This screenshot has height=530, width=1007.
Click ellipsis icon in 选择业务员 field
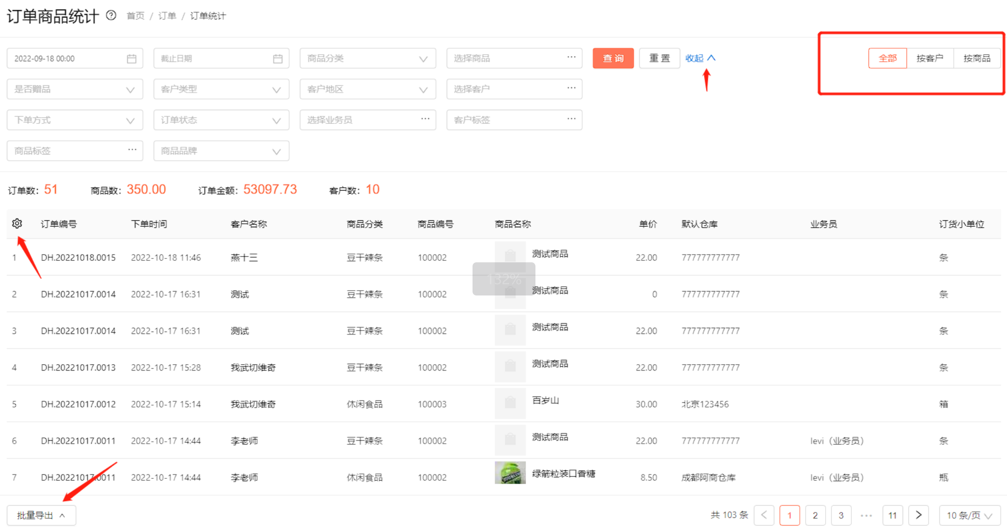click(x=425, y=118)
